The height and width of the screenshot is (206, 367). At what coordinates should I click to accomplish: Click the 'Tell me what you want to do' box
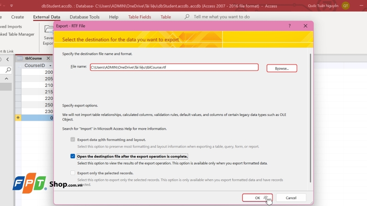tap(222, 17)
